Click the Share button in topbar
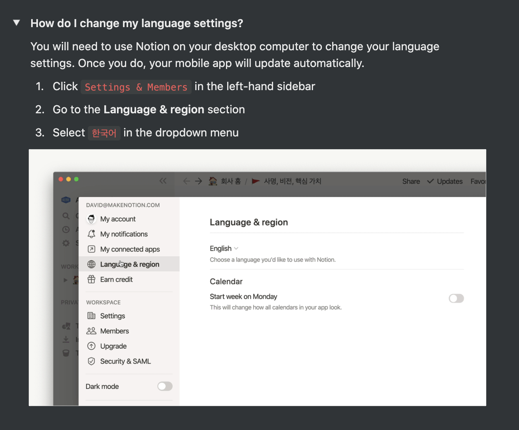The height and width of the screenshot is (430, 519). (411, 181)
